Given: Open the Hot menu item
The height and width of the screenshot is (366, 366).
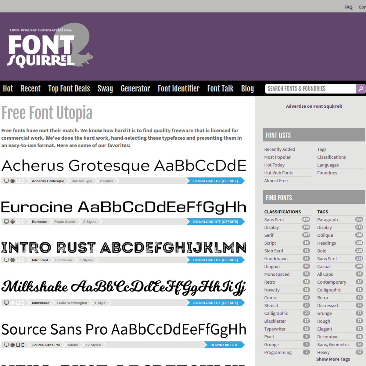Looking at the screenshot, I should click(8, 88).
